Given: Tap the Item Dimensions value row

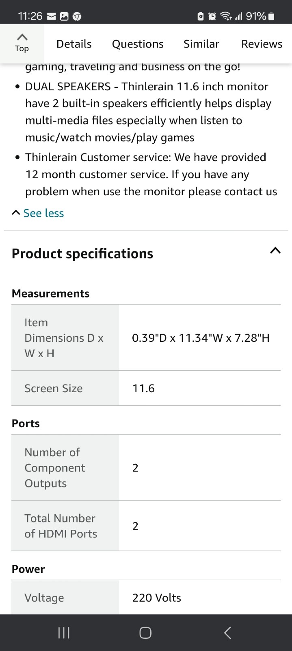Looking at the screenshot, I should pos(146,338).
